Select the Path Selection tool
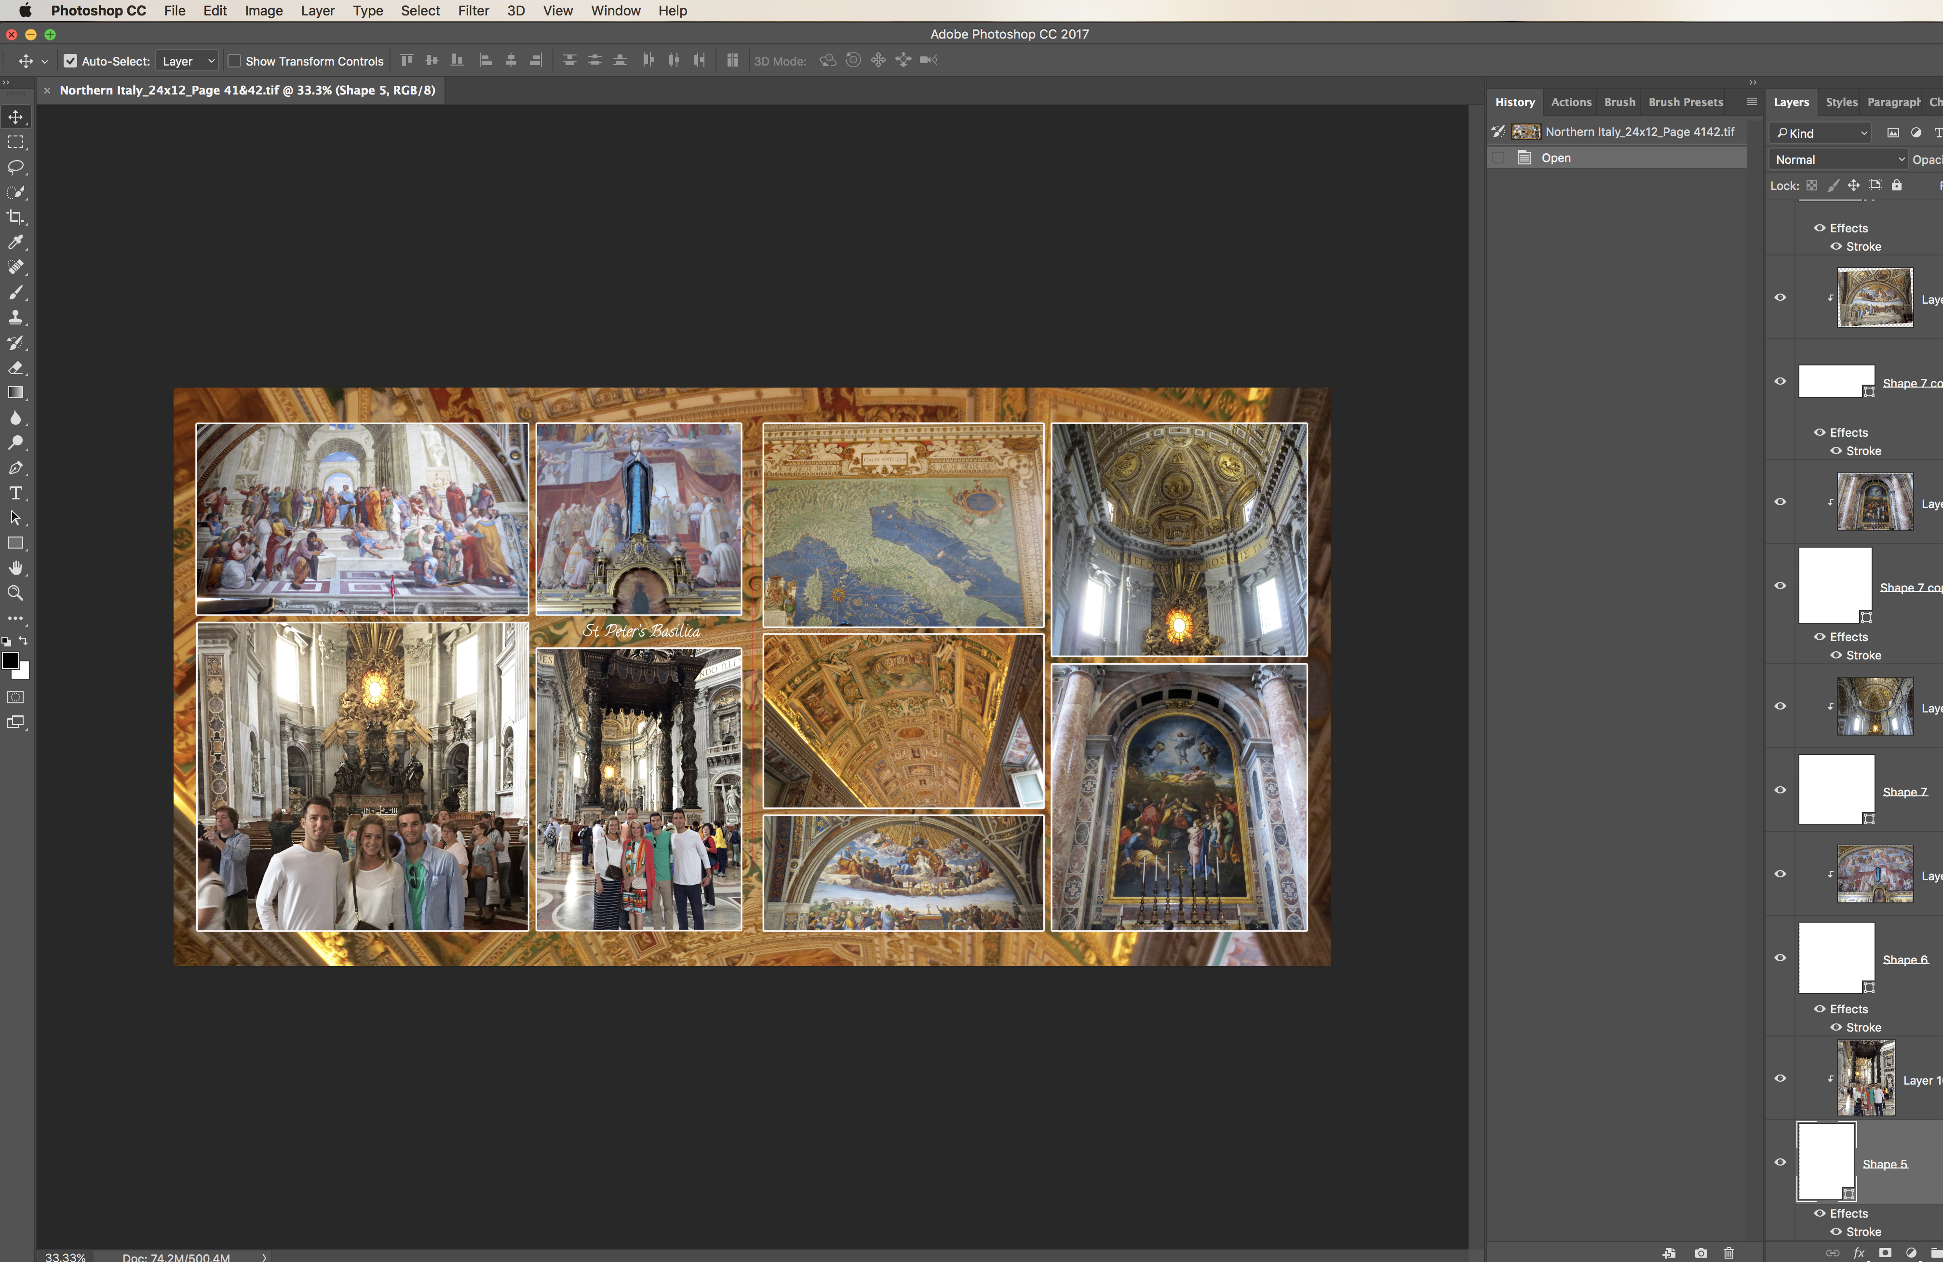The image size is (1943, 1262). tap(15, 518)
